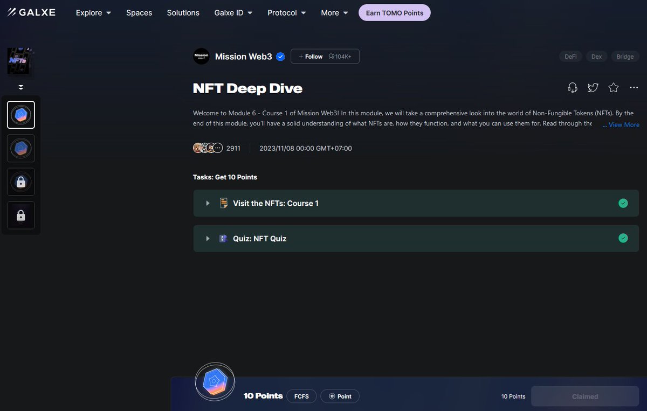View the participant avatars list
The image size is (647, 411).
click(208, 148)
